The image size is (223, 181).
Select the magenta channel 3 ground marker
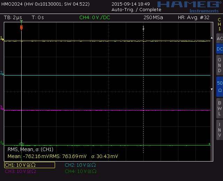tap(2, 108)
